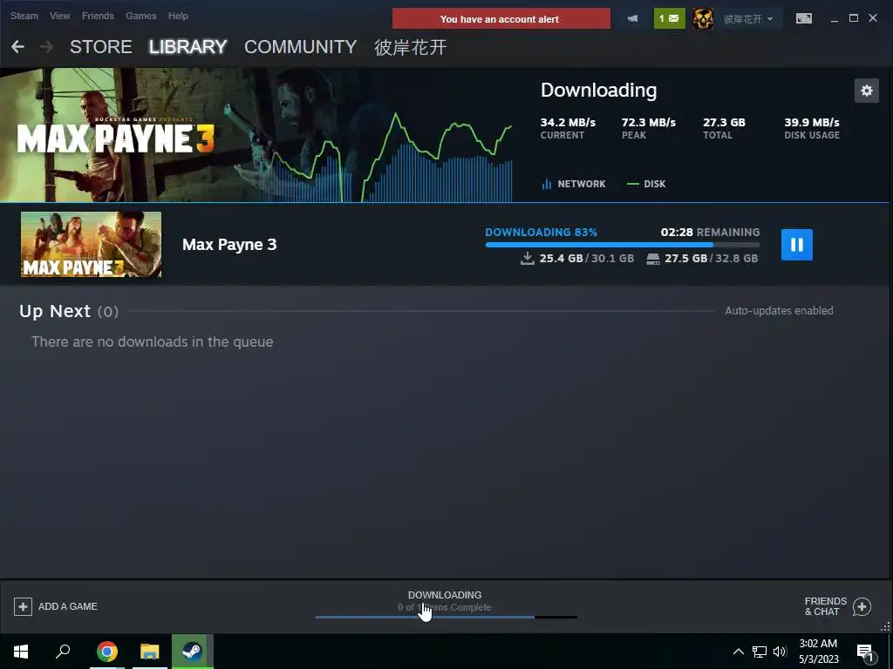Image resolution: width=893 pixels, height=669 pixels.
Task: Click the Steam taskbar icon
Action: tap(193, 652)
